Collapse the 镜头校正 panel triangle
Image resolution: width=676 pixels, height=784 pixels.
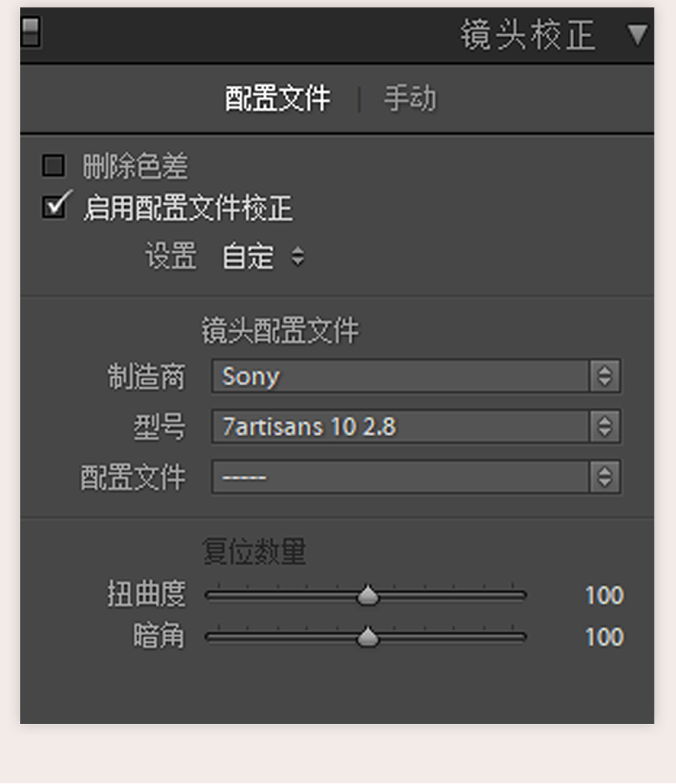point(637,34)
